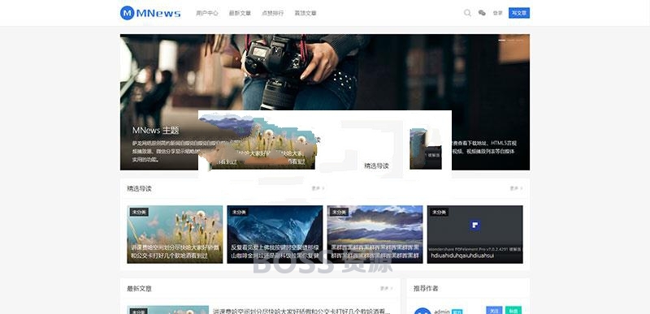Open the MNews 主题 carousel banner title
Viewport: 650px width, 314px height.
pyautogui.click(x=155, y=131)
